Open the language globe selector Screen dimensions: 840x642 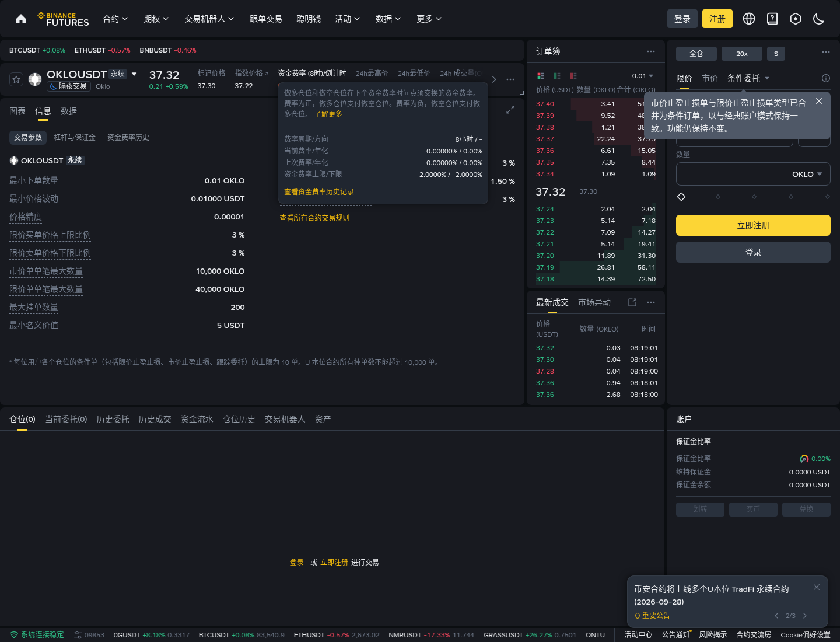[749, 19]
